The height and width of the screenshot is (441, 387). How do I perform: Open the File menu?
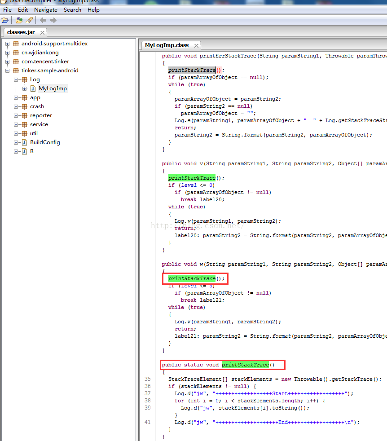pos(7,10)
